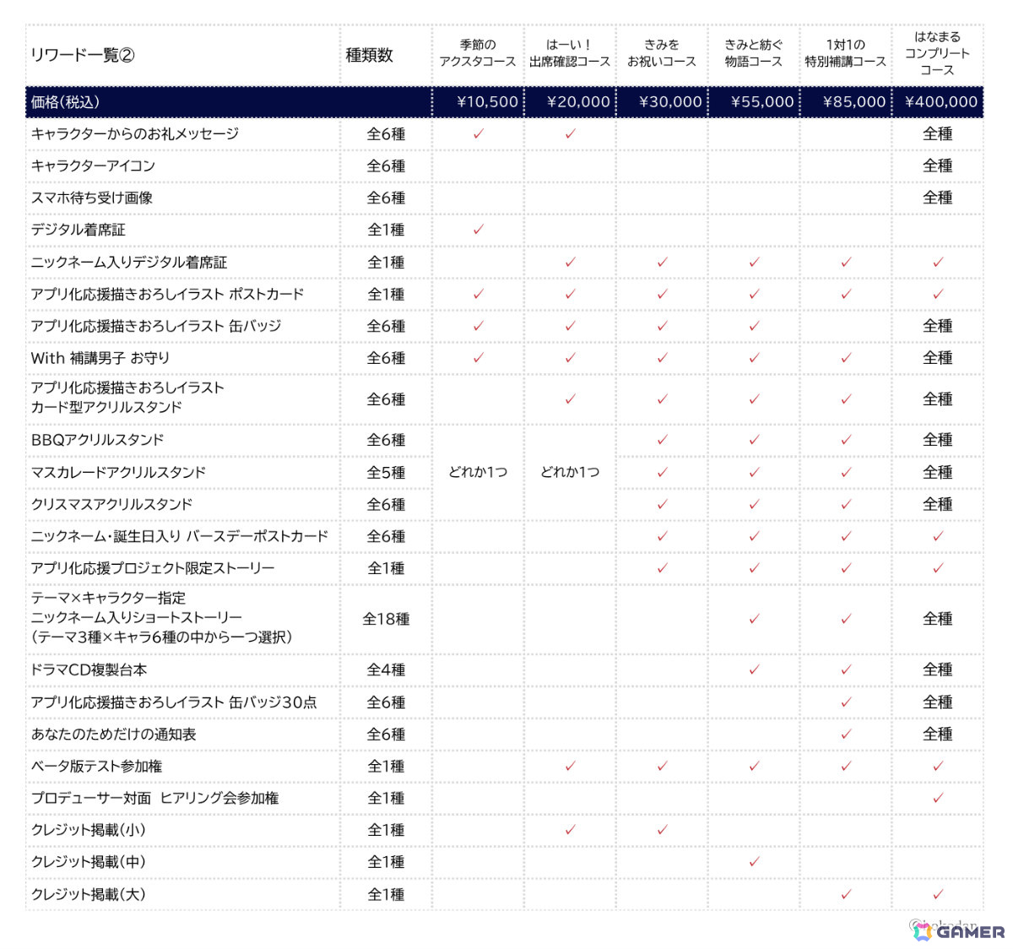Click the 缶バッジ30点 checkmark under ¥85,000
The height and width of the screenshot is (949, 1013).
[846, 702]
